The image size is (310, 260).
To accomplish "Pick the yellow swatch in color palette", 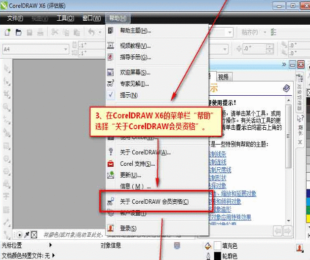I will coord(308,219).
